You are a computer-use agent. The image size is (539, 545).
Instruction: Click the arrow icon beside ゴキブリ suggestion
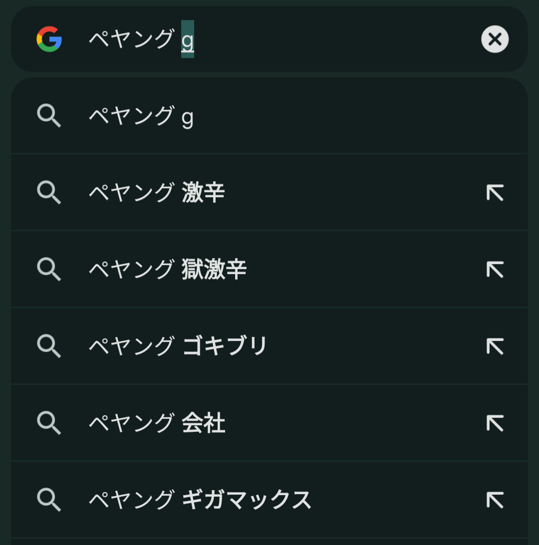495,346
